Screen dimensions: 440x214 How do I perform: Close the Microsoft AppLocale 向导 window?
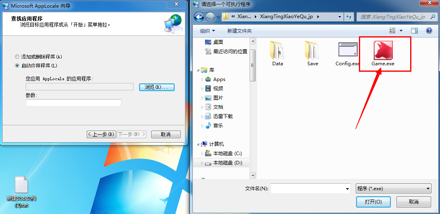pyautogui.click(x=177, y=4)
